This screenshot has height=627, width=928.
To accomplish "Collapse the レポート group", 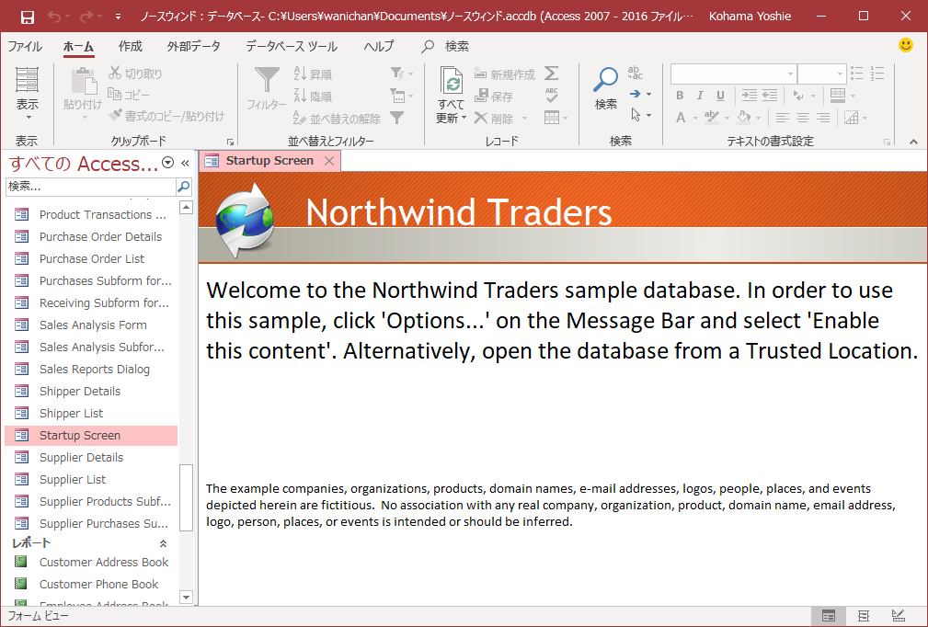I will click(x=164, y=543).
